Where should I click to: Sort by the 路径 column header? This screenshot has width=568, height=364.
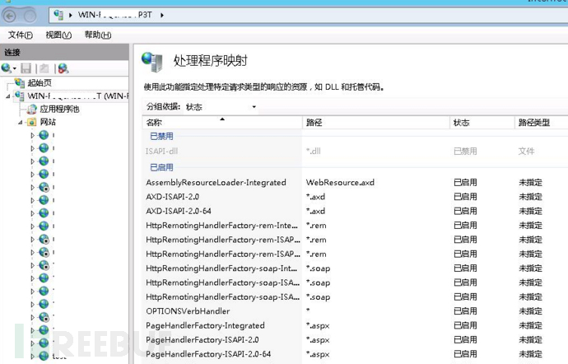[x=375, y=123]
